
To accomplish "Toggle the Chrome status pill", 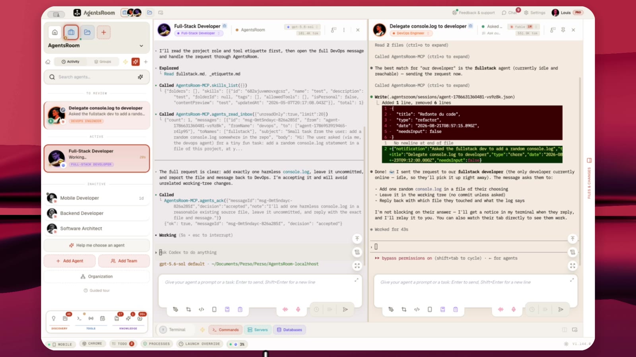I will point(92,344).
